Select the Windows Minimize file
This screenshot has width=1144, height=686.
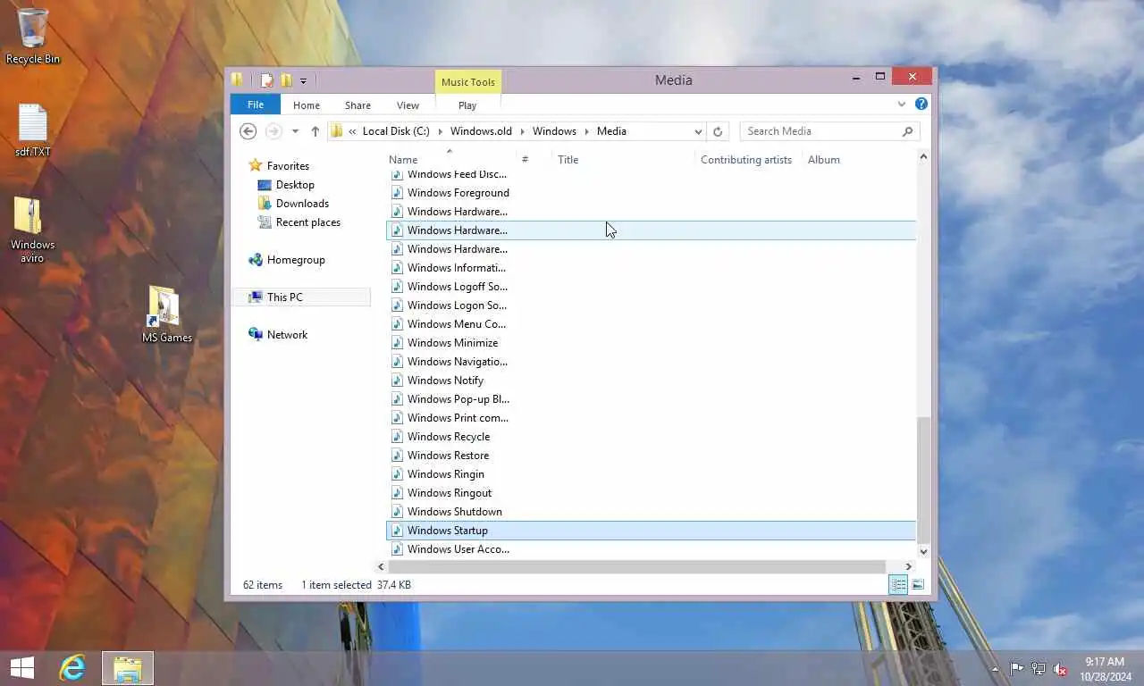tap(452, 343)
